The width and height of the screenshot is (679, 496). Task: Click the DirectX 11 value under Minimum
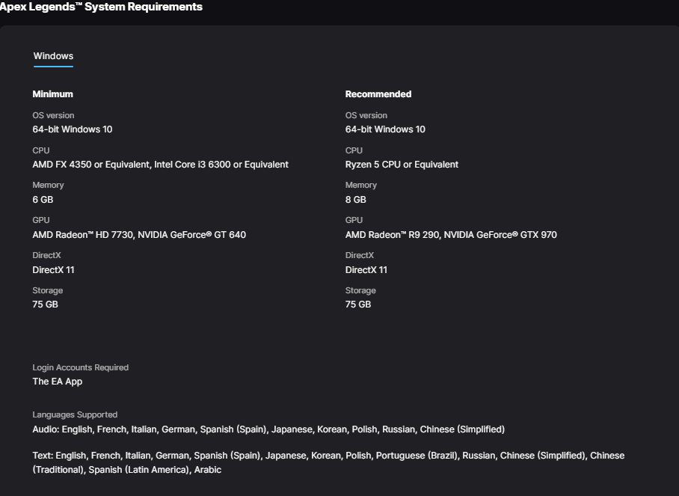coord(53,270)
